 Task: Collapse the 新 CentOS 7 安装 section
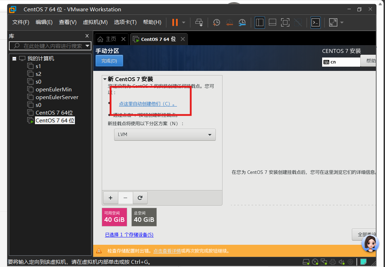(x=105, y=79)
